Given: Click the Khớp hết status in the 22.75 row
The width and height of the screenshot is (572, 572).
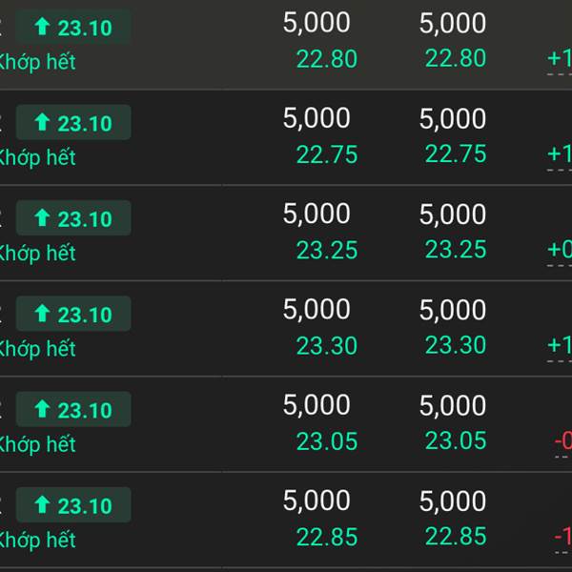Looking at the screenshot, I should point(36,157).
